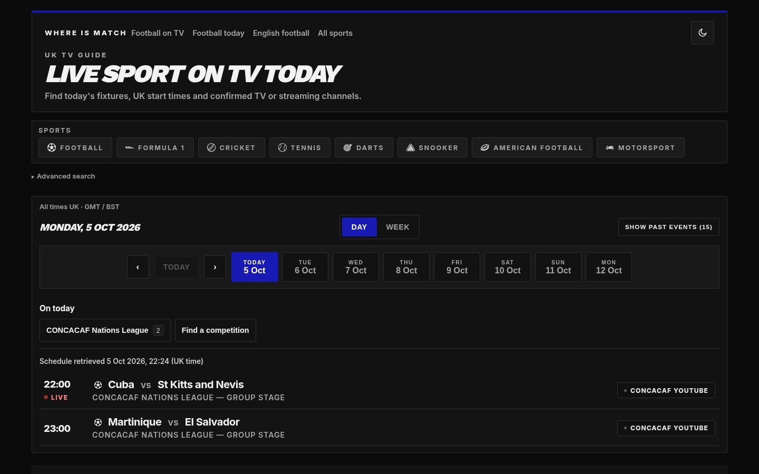This screenshot has height=474, width=759.
Task: Click CONCACAF YouTube channel for Martinique match
Action: click(666, 428)
